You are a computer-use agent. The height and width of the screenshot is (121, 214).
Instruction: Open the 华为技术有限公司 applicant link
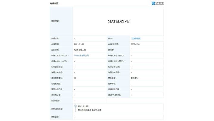(81, 56)
